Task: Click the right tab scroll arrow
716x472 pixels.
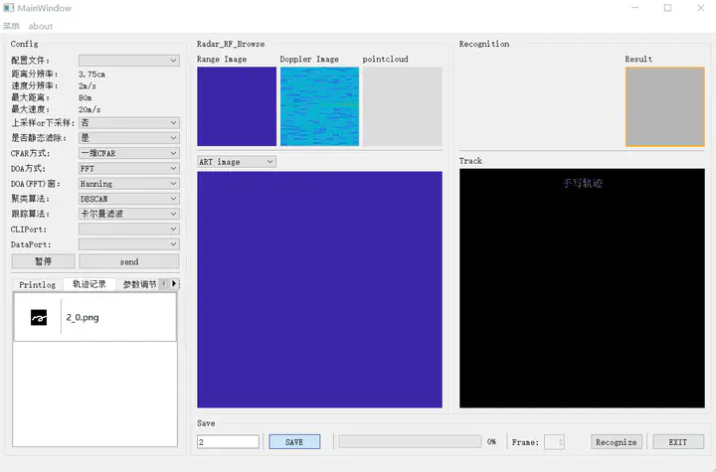Action: [x=174, y=284]
